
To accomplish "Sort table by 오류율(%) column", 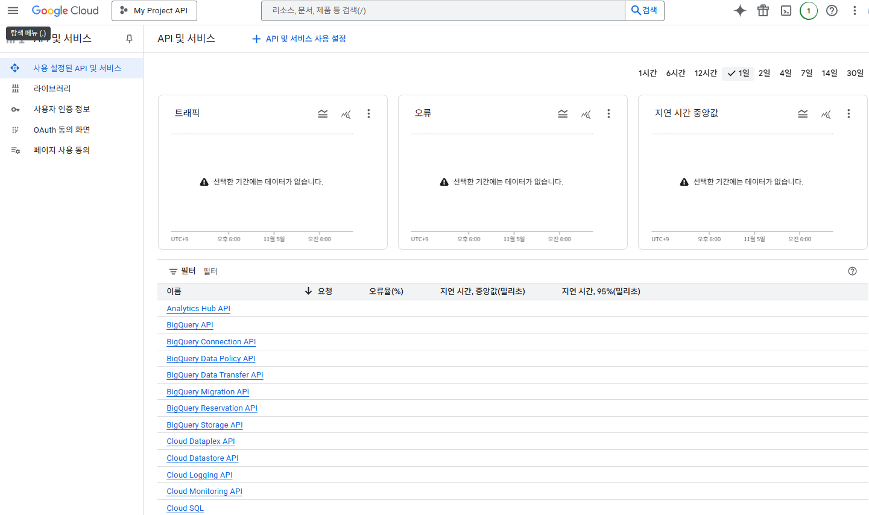I will click(x=386, y=291).
